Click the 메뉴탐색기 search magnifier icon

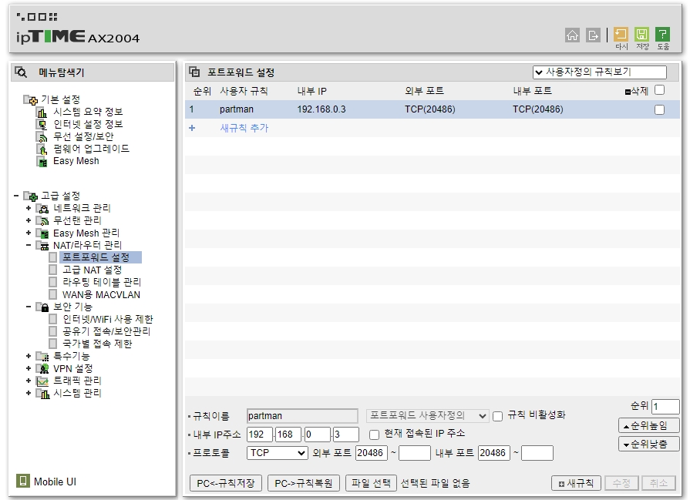pyautogui.click(x=21, y=72)
